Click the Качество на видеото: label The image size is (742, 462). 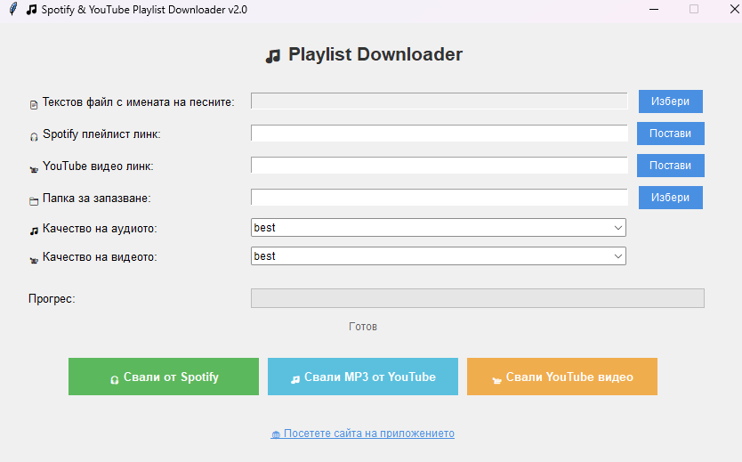pos(100,257)
